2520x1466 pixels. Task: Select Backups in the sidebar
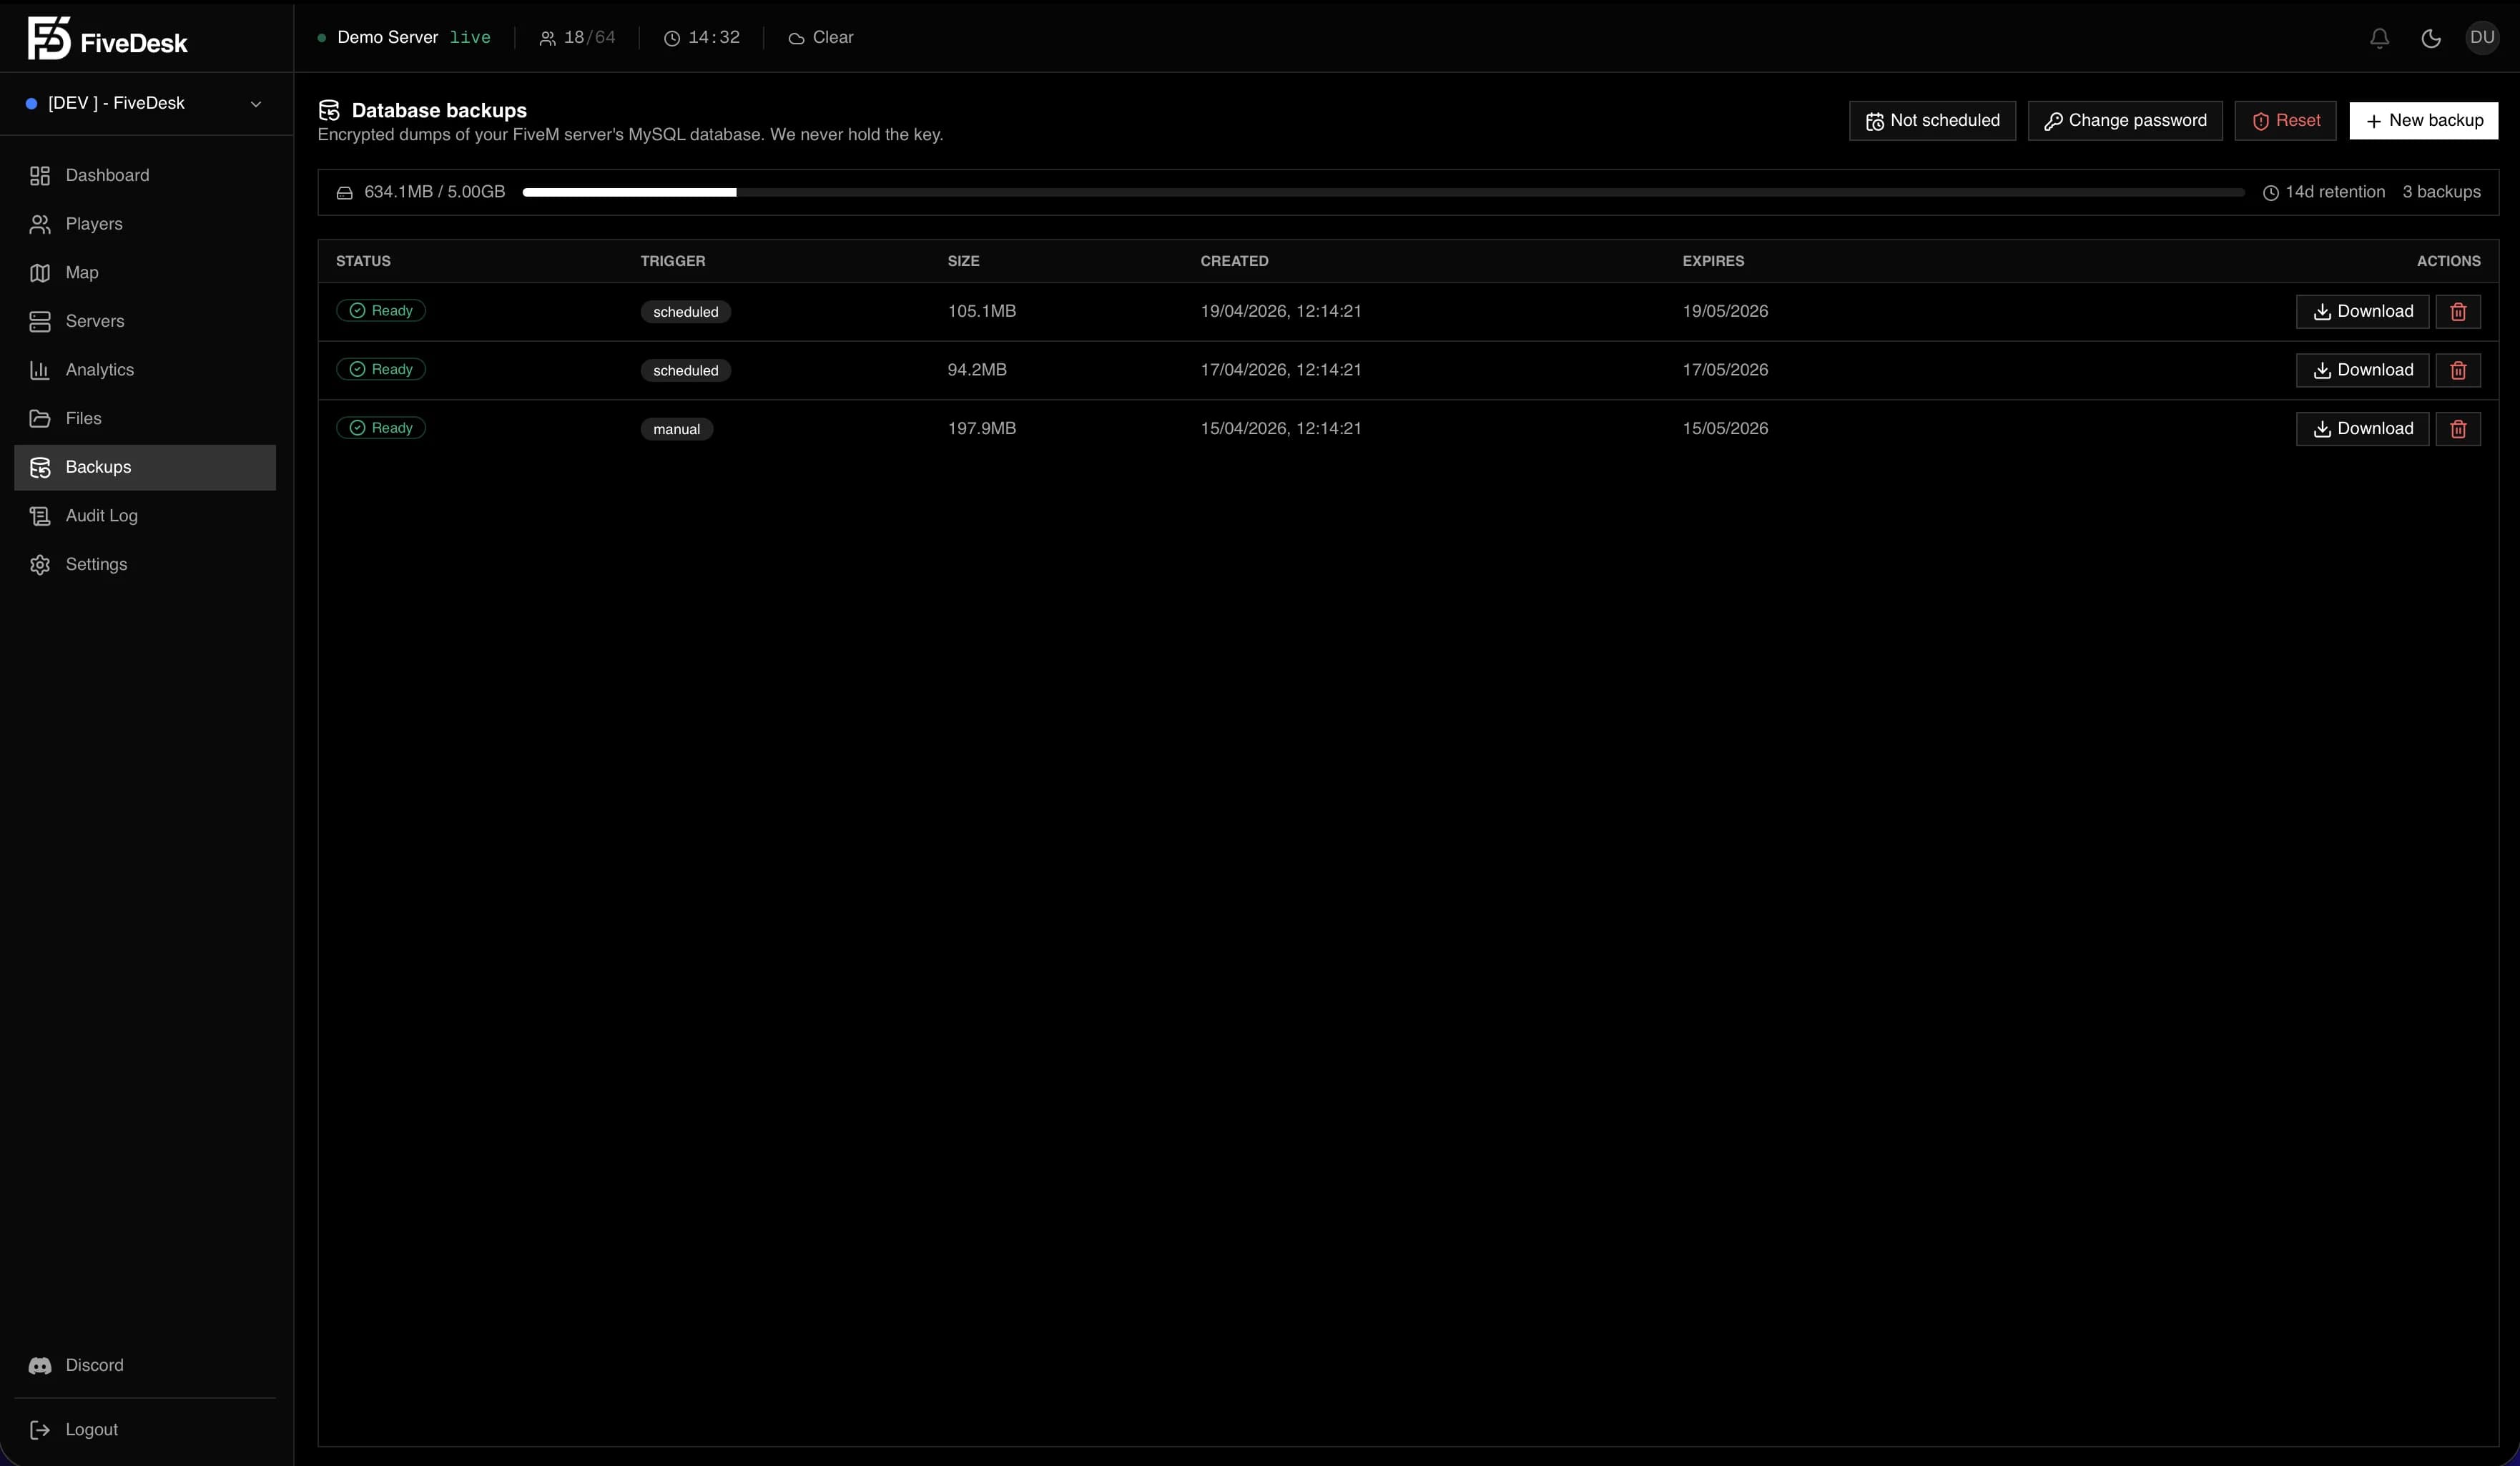click(x=145, y=467)
